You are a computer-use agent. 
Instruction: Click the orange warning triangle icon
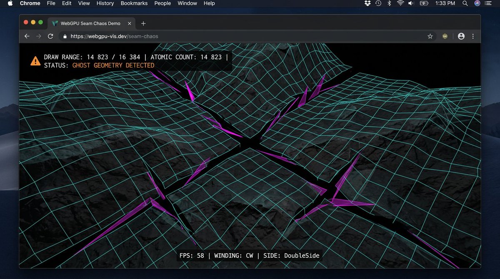coord(35,61)
